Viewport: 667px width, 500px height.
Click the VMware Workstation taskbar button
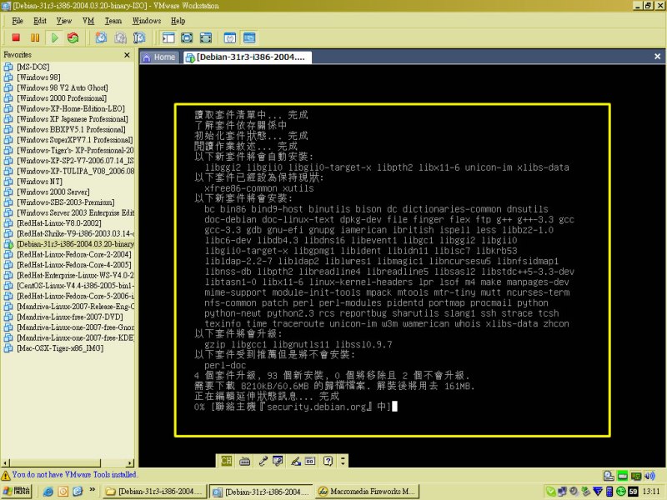tap(261, 492)
